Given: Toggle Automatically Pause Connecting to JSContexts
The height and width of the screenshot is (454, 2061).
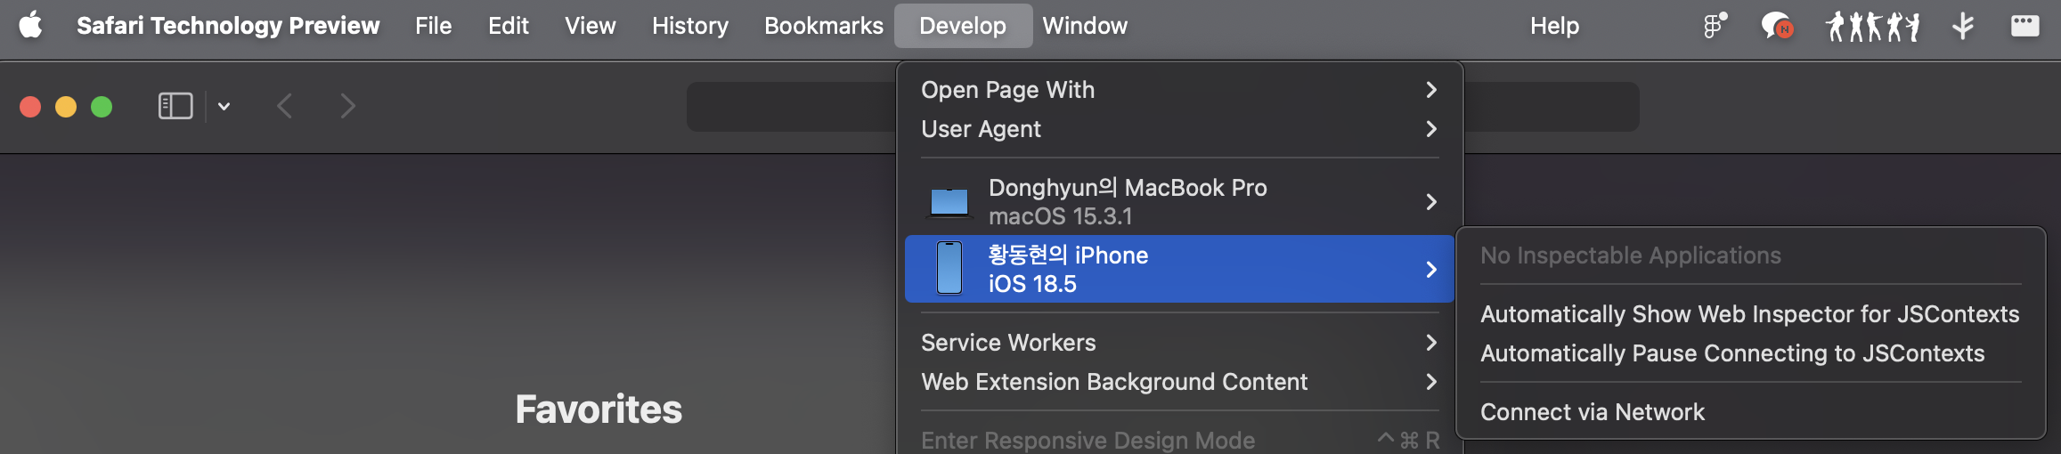Looking at the screenshot, I should pos(1750,353).
